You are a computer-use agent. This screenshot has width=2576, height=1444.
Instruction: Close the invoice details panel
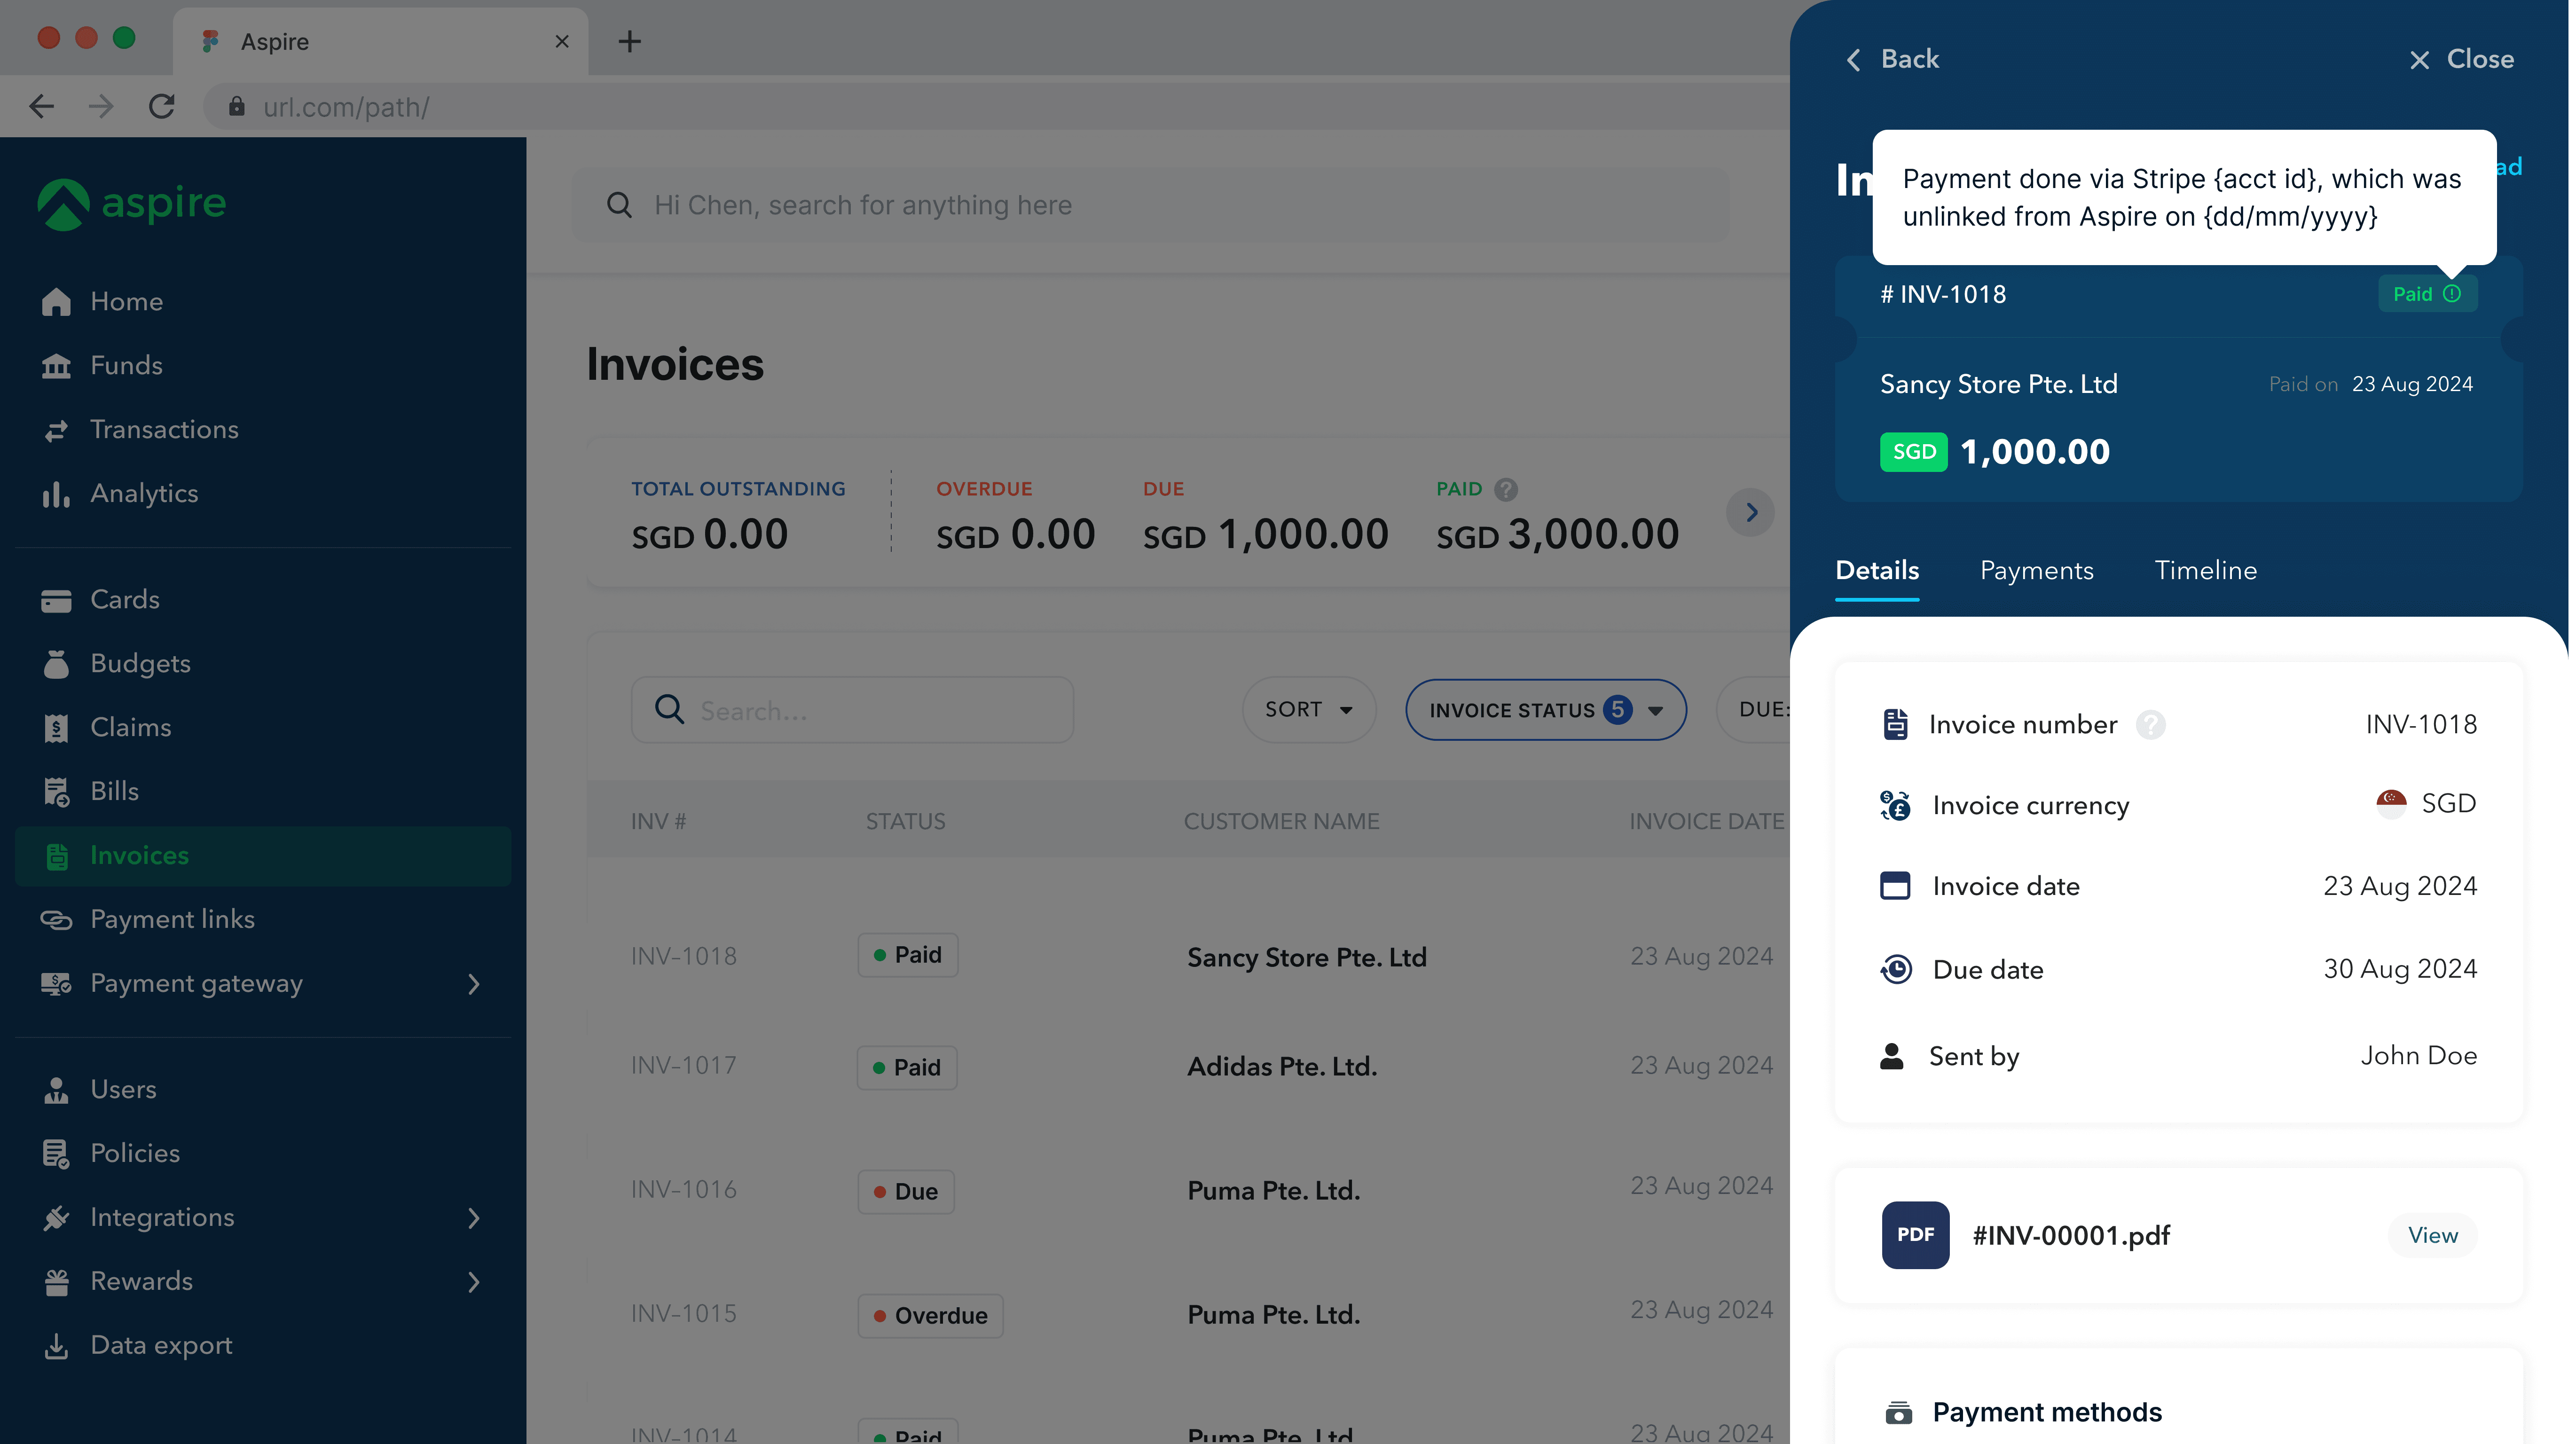2462,59
